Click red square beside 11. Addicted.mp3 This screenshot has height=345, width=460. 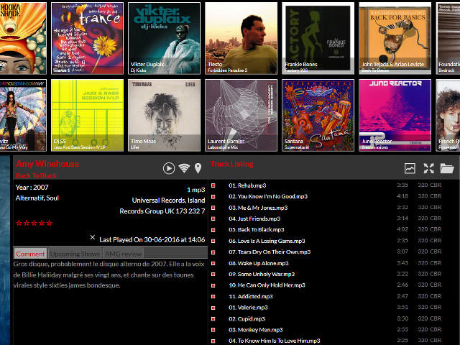[213, 297]
